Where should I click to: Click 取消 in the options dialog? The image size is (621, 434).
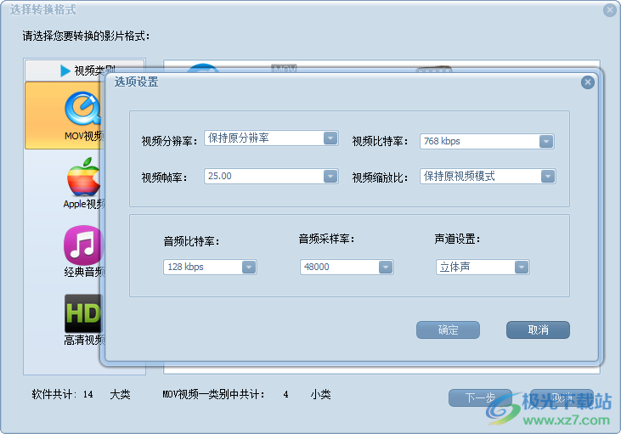(538, 330)
